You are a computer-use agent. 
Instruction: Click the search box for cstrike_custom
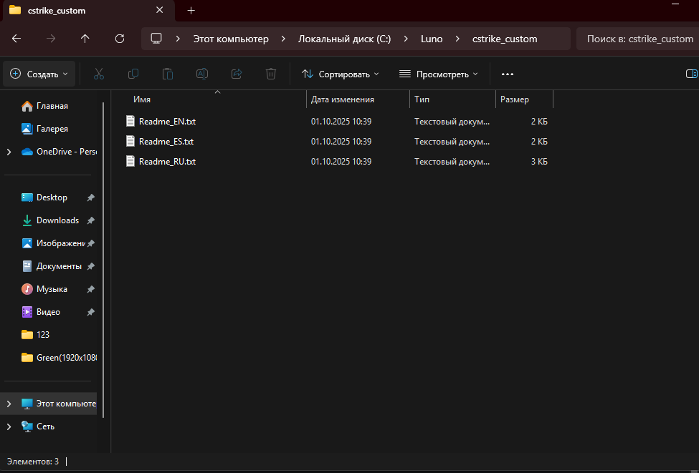638,39
